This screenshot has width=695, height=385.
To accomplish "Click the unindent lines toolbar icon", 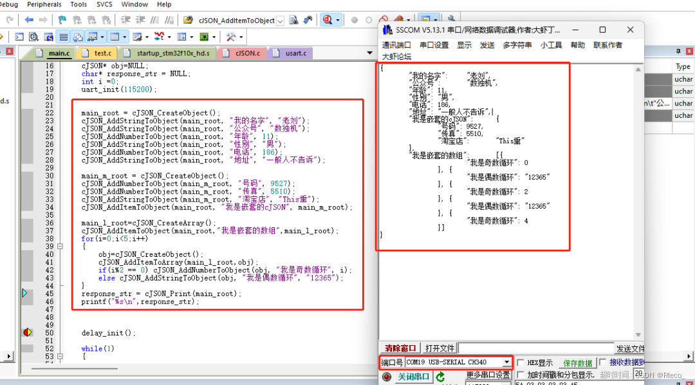I will click(140, 20).
